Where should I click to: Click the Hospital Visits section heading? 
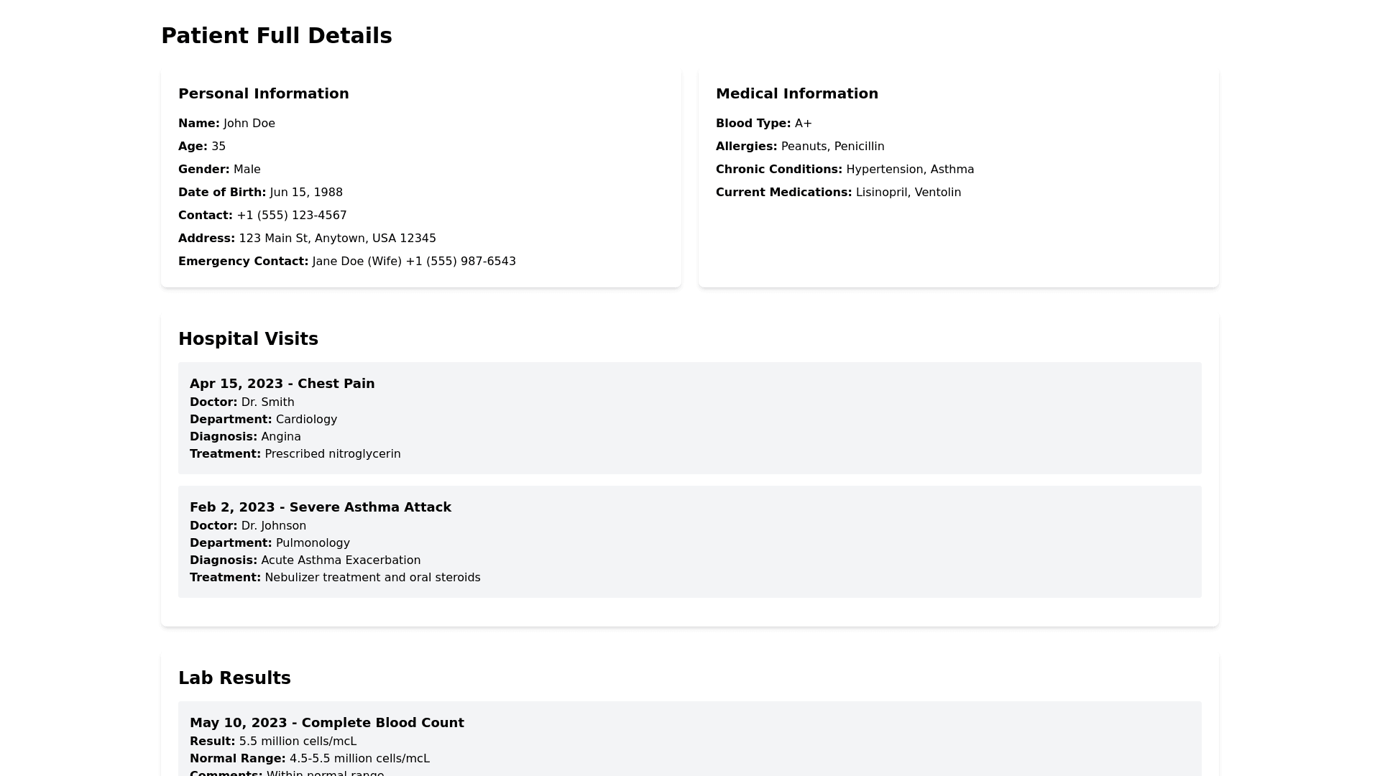point(248,339)
